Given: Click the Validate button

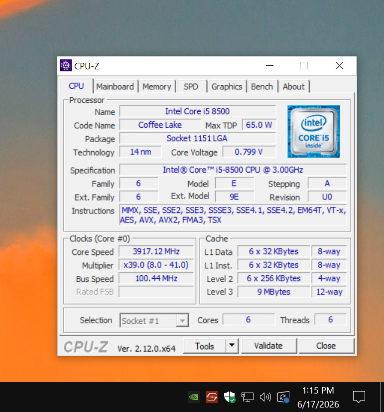Looking at the screenshot, I should tap(268, 346).
